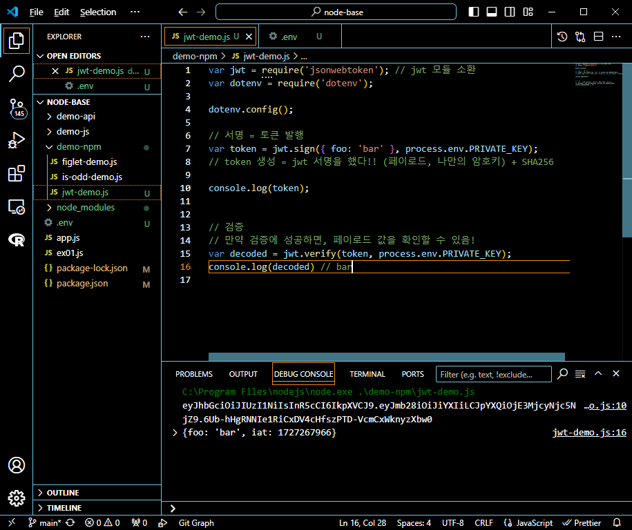Image resolution: width=632 pixels, height=530 pixels.
Task: Open notifications bell in status bar
Action: (x=617, y=522)
